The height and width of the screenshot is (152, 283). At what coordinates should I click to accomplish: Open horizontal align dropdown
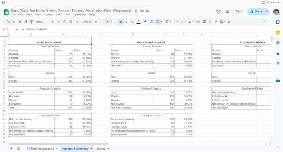pos(168,22)
